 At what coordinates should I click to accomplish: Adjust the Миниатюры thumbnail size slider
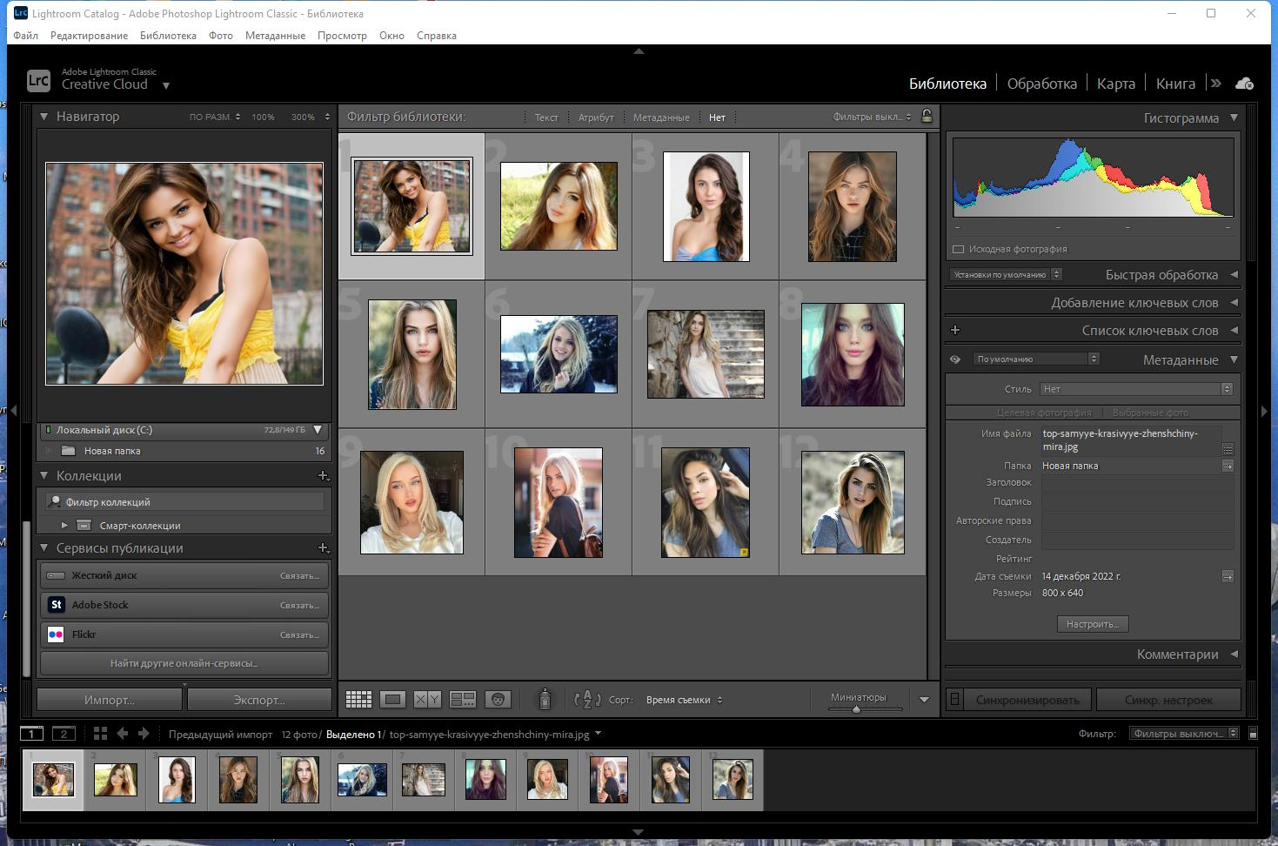856,709
